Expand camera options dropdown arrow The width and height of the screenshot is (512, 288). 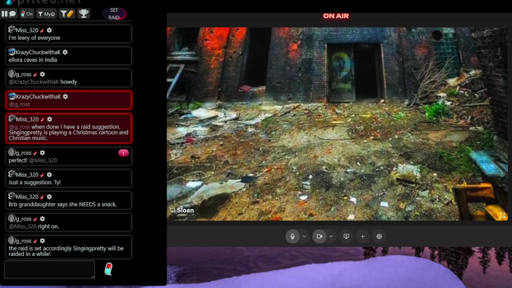[331, 236]
